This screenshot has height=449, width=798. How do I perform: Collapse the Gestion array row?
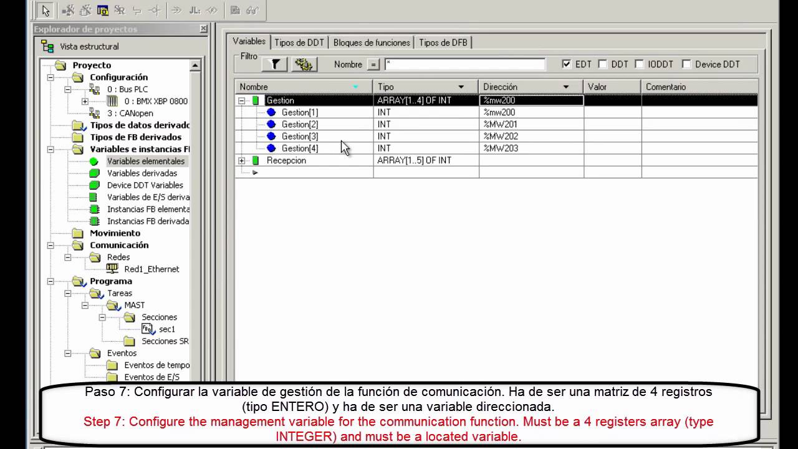pyautogui.click(x=242, y=100)
